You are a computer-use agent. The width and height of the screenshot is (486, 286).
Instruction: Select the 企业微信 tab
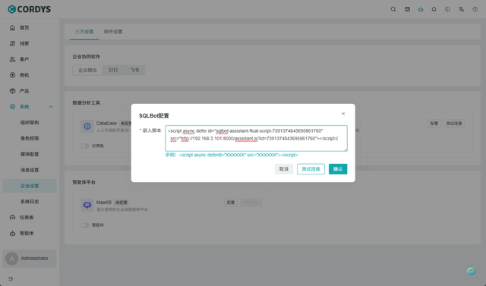pyautogui.click(x=87, y=70)
